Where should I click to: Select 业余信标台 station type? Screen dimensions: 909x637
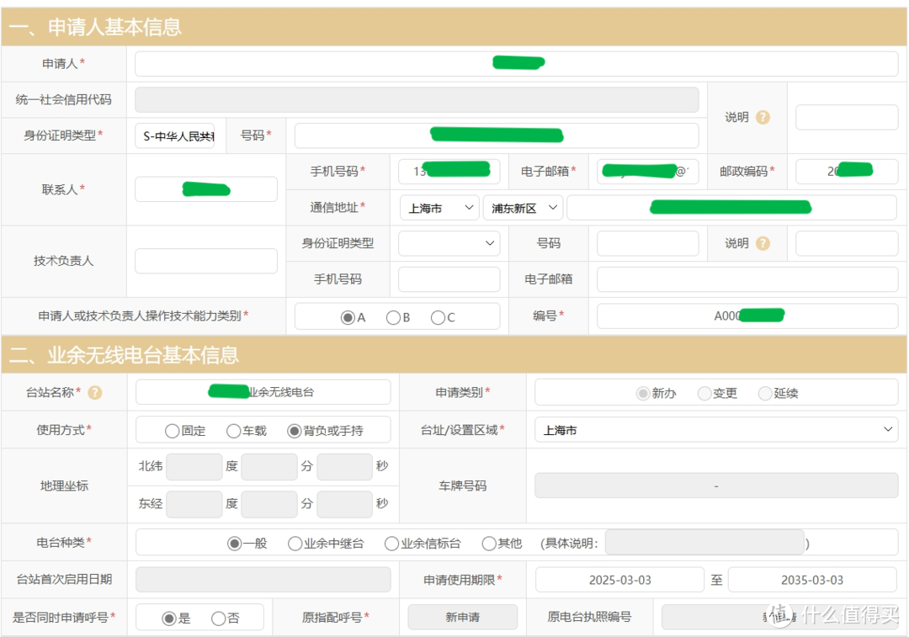[x=391, y=544]
